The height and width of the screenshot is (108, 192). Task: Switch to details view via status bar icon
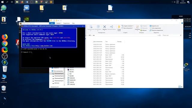(179, 87)
